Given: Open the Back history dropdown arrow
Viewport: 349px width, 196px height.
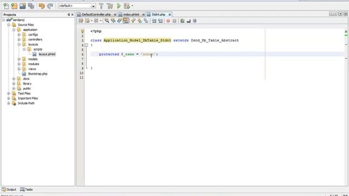Looking at the screenshot, I should point(92,21).
